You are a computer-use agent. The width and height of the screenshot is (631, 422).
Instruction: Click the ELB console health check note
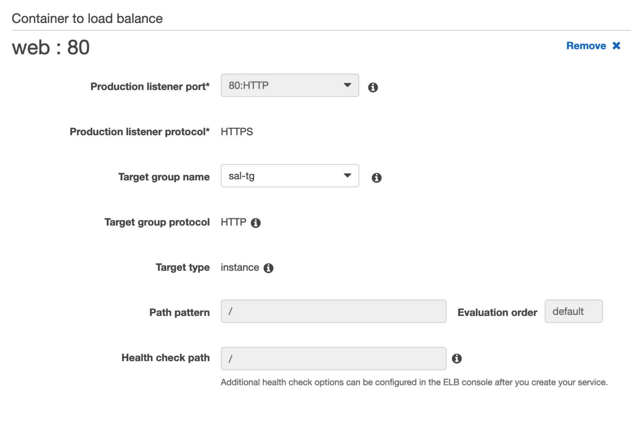point(414,382)
